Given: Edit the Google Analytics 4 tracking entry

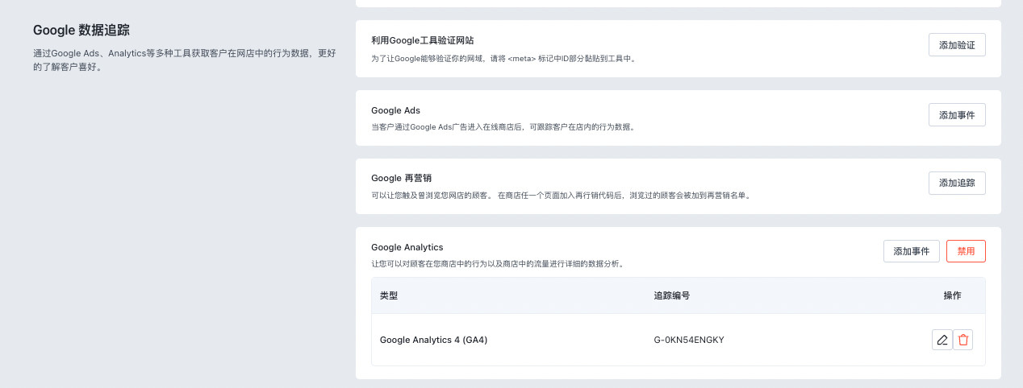Looking at the screenshot, I should tap(942, 340).
